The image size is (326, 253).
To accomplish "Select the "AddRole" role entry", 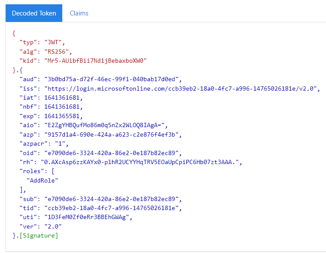I will click(x=43, y=180).
